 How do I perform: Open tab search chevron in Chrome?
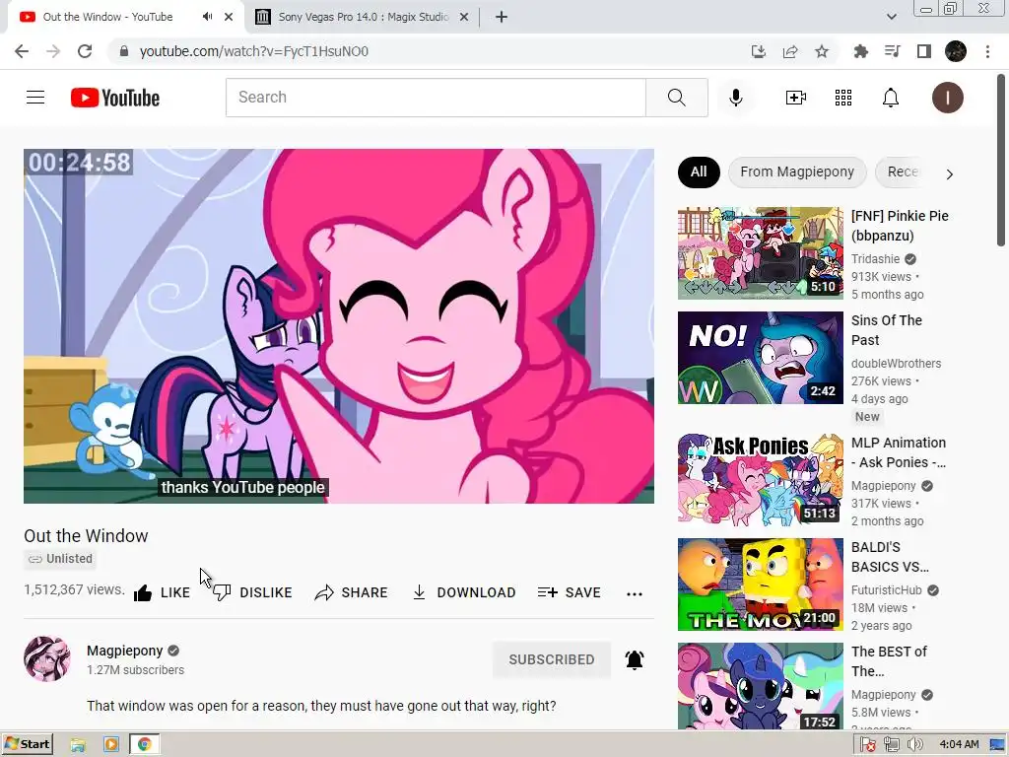[891, 17]
